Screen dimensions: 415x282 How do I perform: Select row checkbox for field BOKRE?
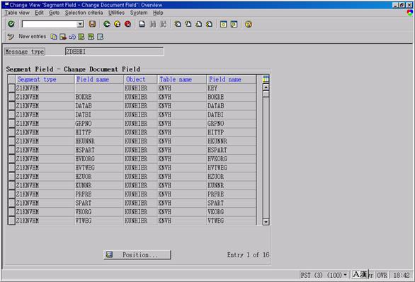tap(11, 97)
